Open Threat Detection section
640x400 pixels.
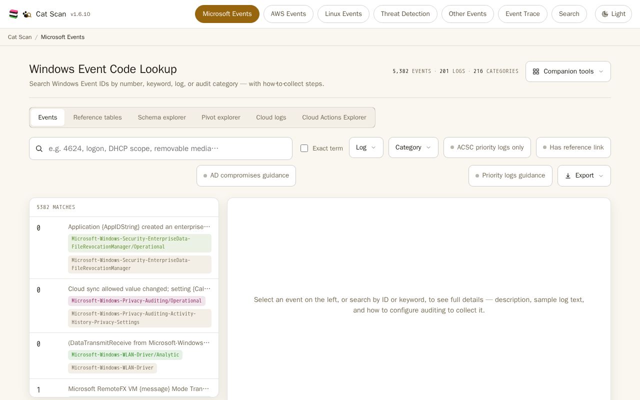(x=405, y=14)
